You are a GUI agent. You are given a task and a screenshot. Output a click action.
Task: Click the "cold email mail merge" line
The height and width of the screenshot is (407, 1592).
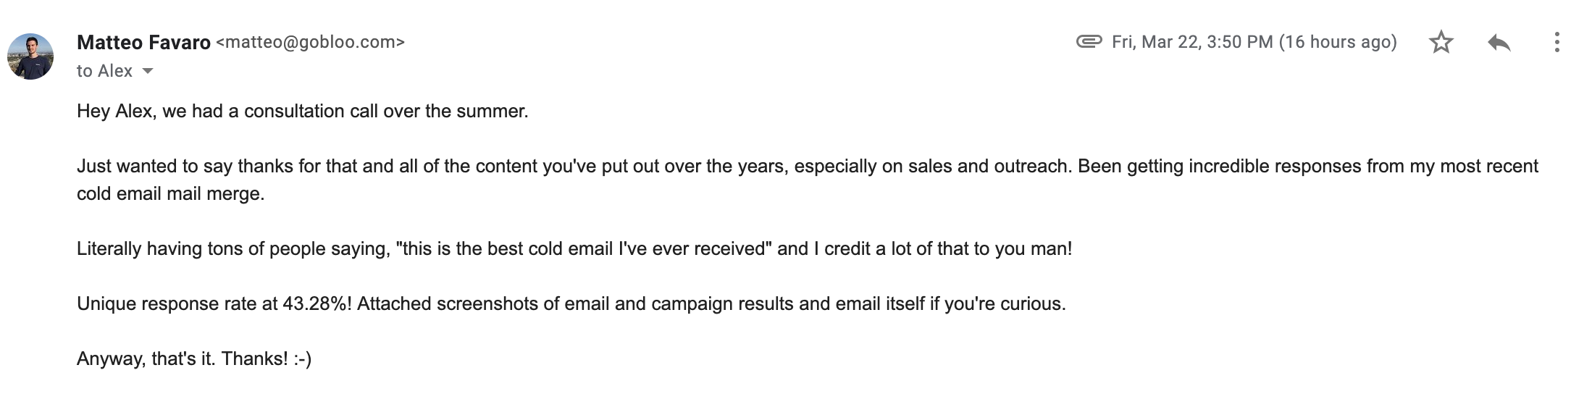[x=170, y=194]
